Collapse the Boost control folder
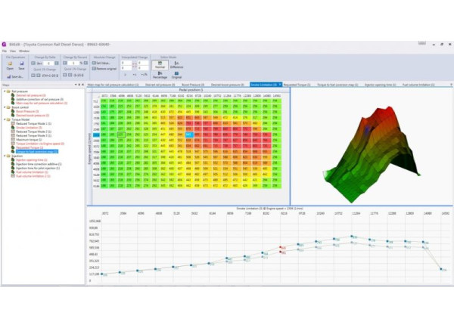 click(x=4, y=107)
